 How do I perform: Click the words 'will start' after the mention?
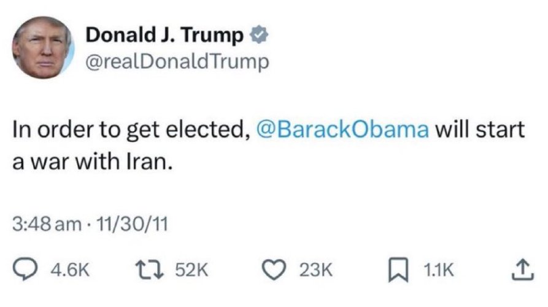(x=480, y=130)
